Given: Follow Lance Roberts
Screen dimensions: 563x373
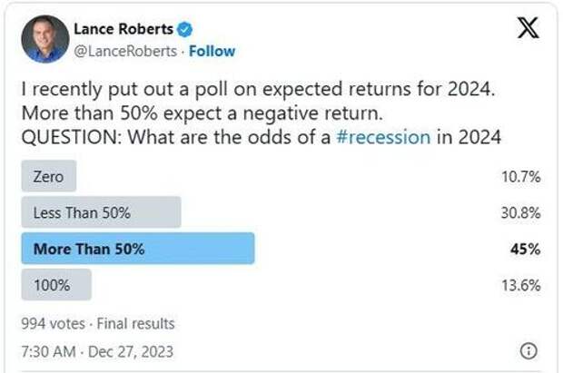Looking at the screenshot, I should point(212,52).
